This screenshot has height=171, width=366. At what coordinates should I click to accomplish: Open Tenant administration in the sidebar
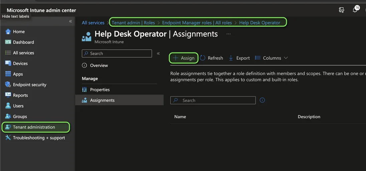point(34,127)
